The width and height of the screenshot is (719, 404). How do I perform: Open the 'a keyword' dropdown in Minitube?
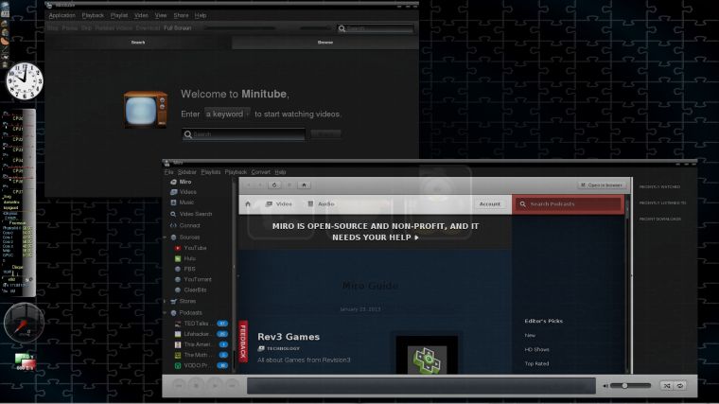227,114
